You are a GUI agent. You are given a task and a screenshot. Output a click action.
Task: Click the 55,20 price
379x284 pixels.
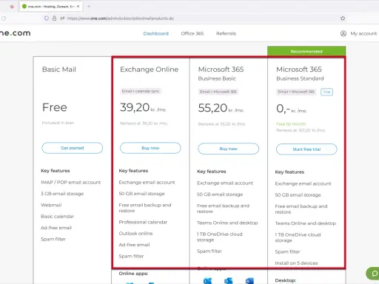coord(212,108)
